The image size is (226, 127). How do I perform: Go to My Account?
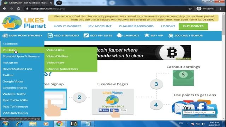[x=100, y=26]
